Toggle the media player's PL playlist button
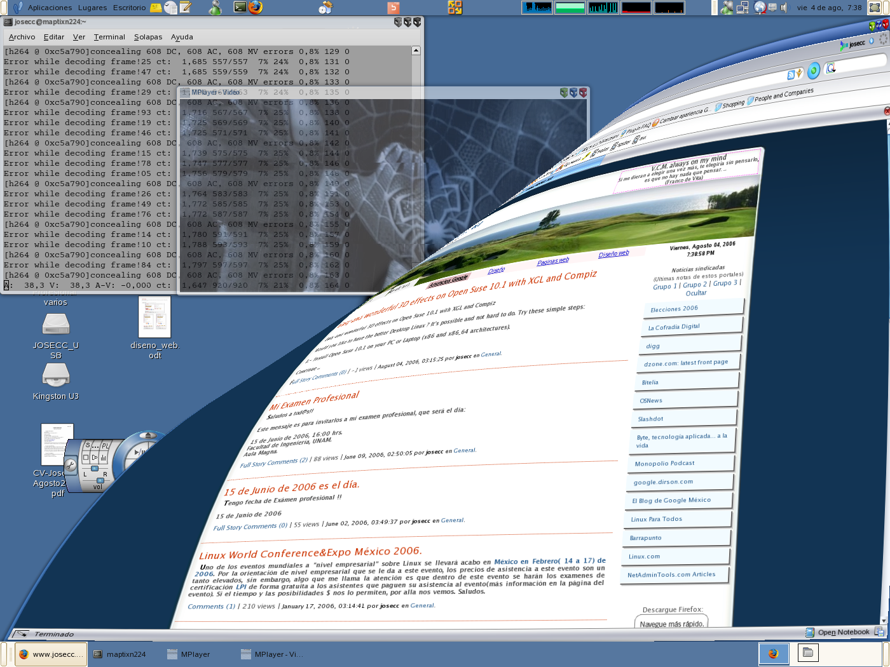This screenshot has height=667, width=890. coord(106,446)
